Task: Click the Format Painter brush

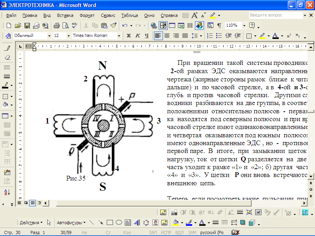Action: pos(113,26)
